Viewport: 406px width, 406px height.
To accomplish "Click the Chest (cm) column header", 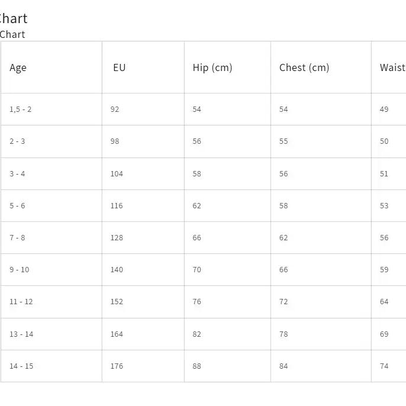I will [x=321, y=67].
